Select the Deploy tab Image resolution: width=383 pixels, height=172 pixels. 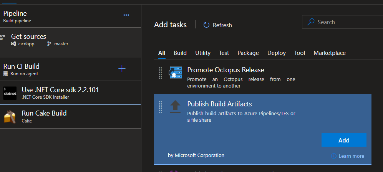(276, 53)
